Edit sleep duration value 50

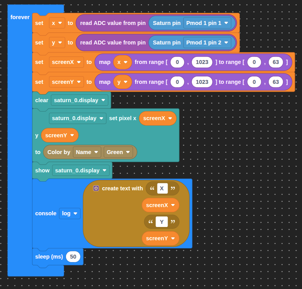(73, 257)
